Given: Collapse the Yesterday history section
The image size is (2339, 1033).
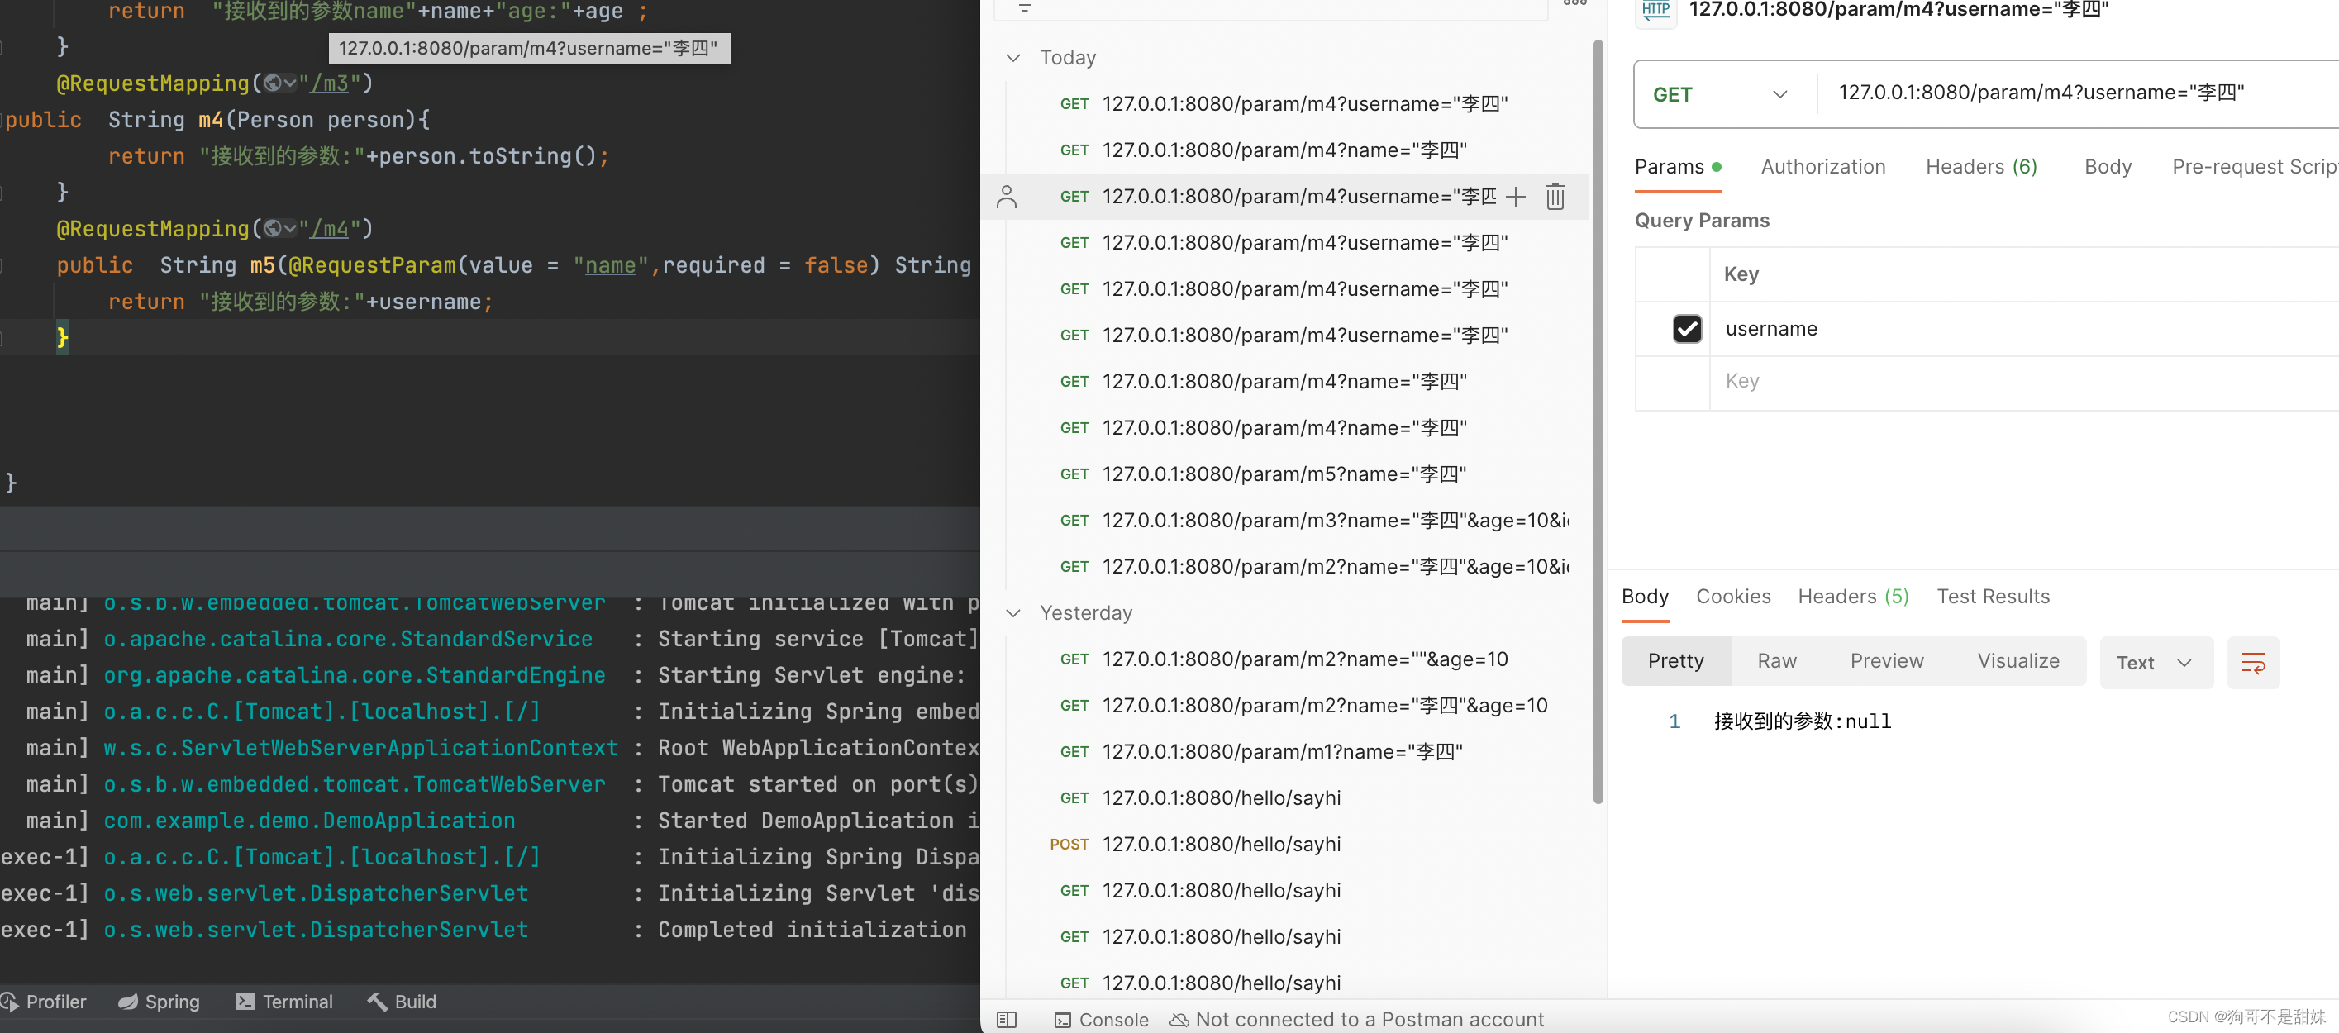Looking at the screenshot, I should [1013, 614].
